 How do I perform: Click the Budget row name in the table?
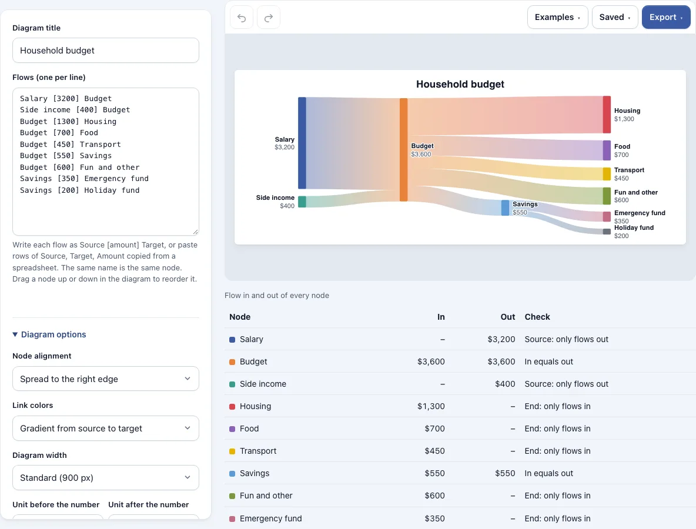tap(253, 361)
